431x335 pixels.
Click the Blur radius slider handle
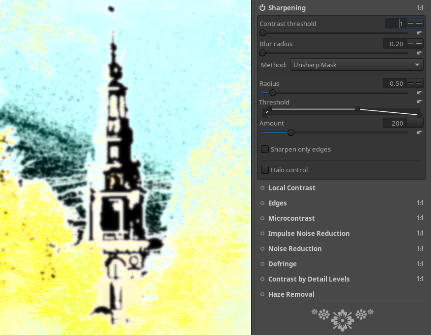point(263,53)
